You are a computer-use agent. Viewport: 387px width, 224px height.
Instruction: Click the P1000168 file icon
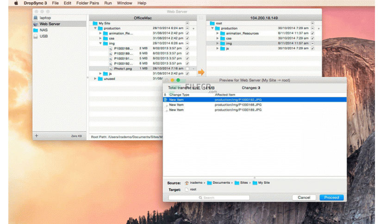coord(111,49)
